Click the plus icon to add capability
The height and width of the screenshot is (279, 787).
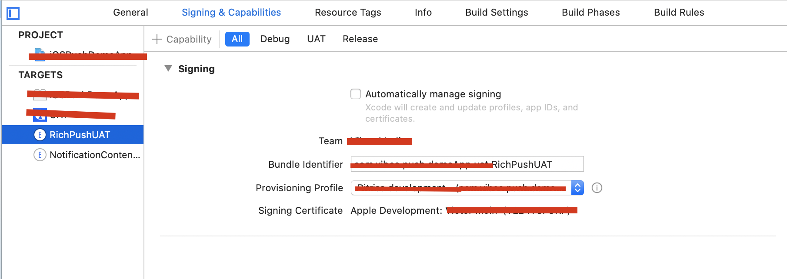pos(157,39)
